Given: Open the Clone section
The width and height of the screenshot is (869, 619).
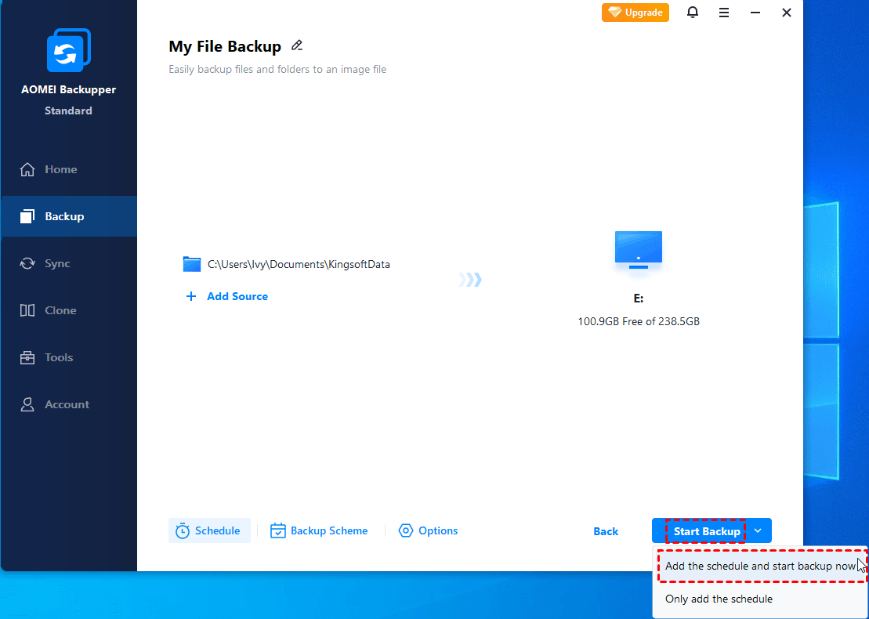Looking at the screenshot, I should (60, 310).
